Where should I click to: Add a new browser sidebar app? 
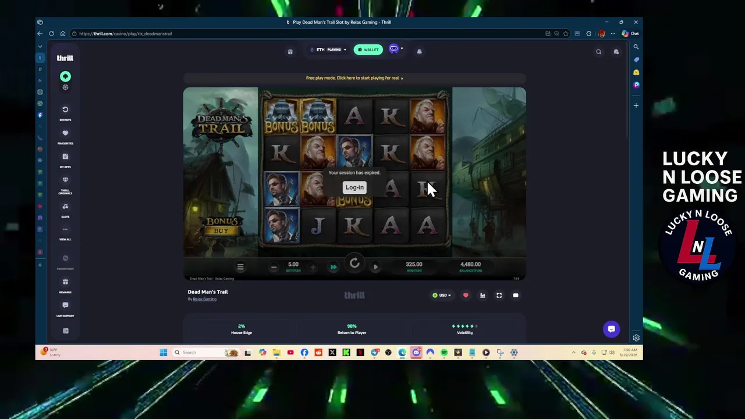[636, 105]
